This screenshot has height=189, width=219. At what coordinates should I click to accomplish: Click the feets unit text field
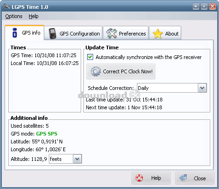point(61,159)
